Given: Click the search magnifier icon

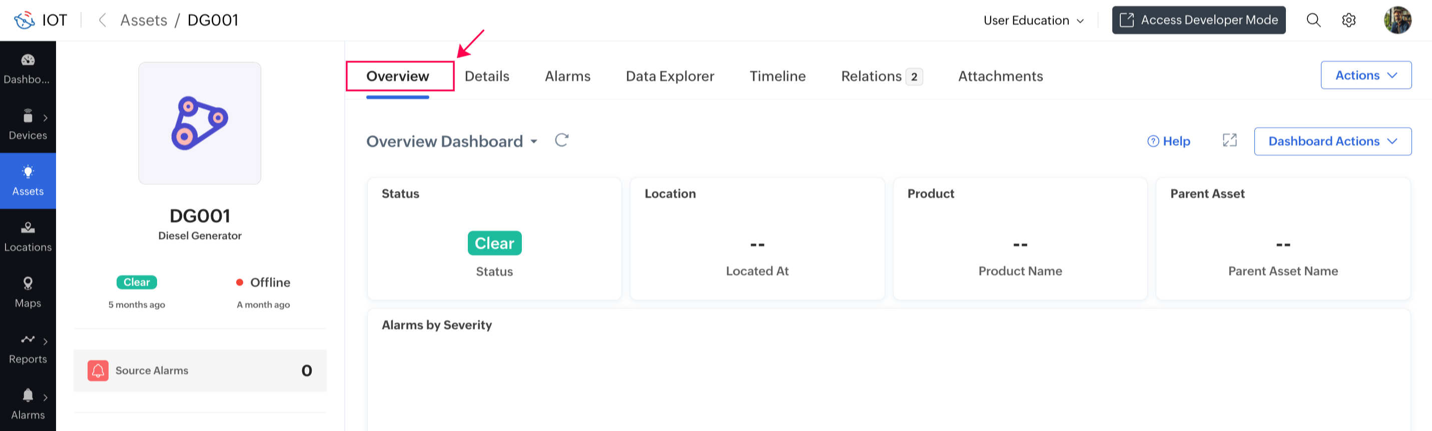Looking at the screenshot, I should coord(1313,20).
